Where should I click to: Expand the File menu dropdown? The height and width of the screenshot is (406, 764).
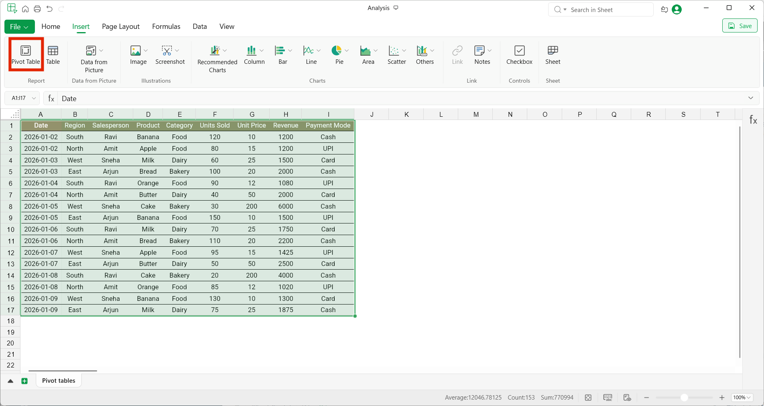pos(20,27)
